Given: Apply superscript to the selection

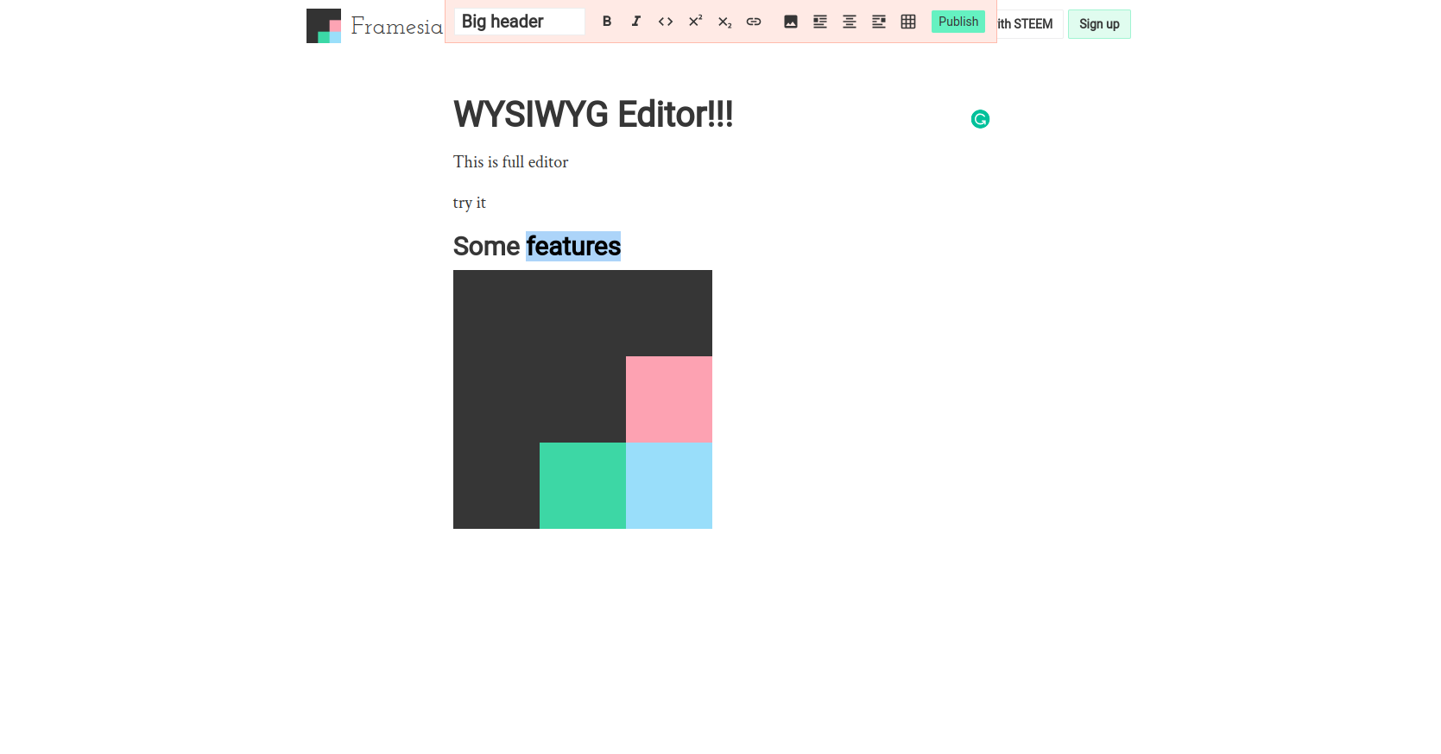Looking at the screenshot, I should tap(695, 22).
